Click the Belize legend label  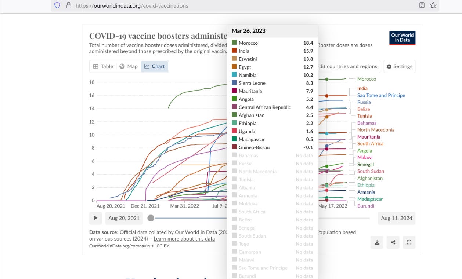click(364, 109)
